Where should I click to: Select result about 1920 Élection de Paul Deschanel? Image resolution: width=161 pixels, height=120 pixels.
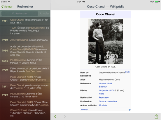(x=25, y=31)
